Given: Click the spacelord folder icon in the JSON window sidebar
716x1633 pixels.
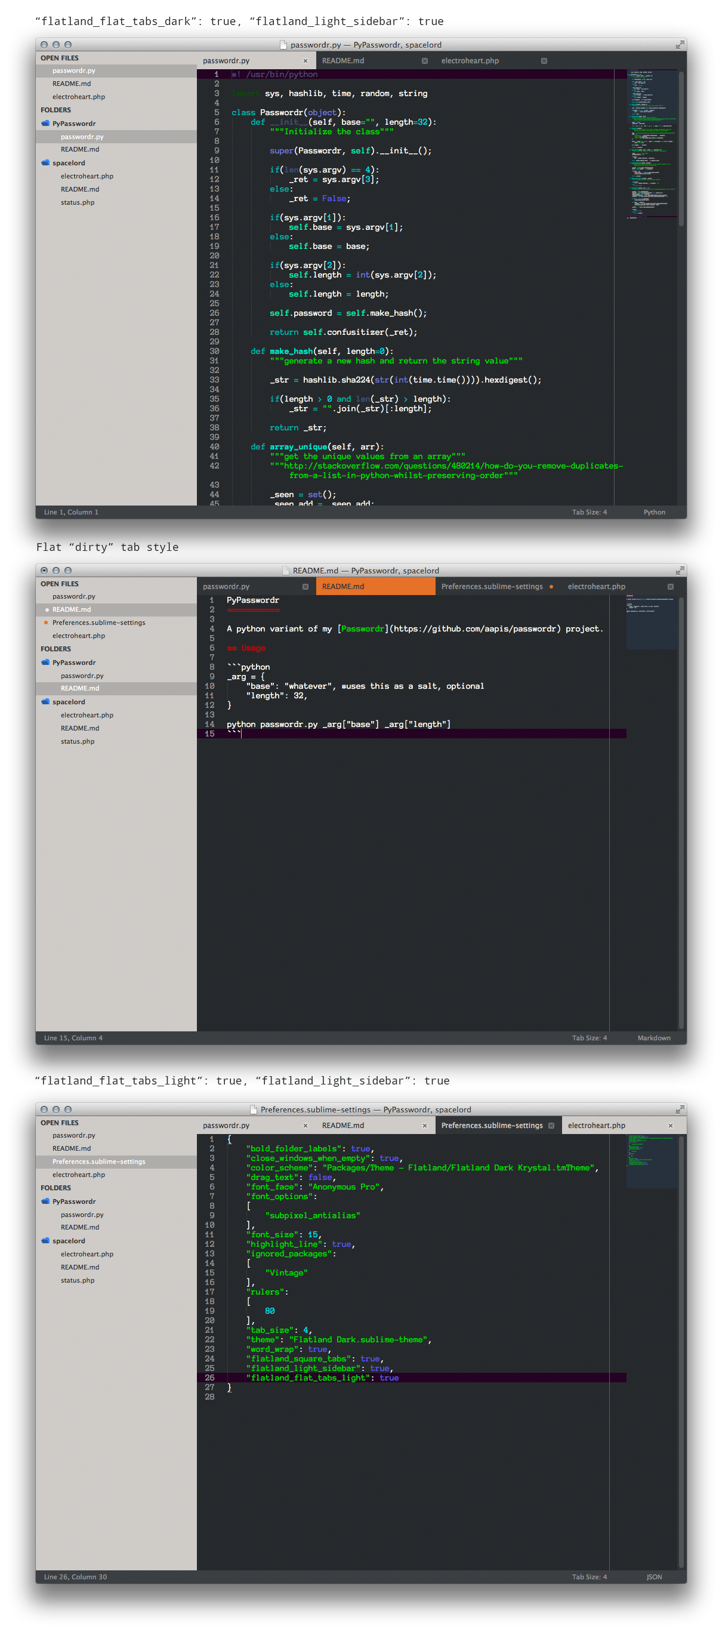Looking at the screenshot, I should 45,1241.
